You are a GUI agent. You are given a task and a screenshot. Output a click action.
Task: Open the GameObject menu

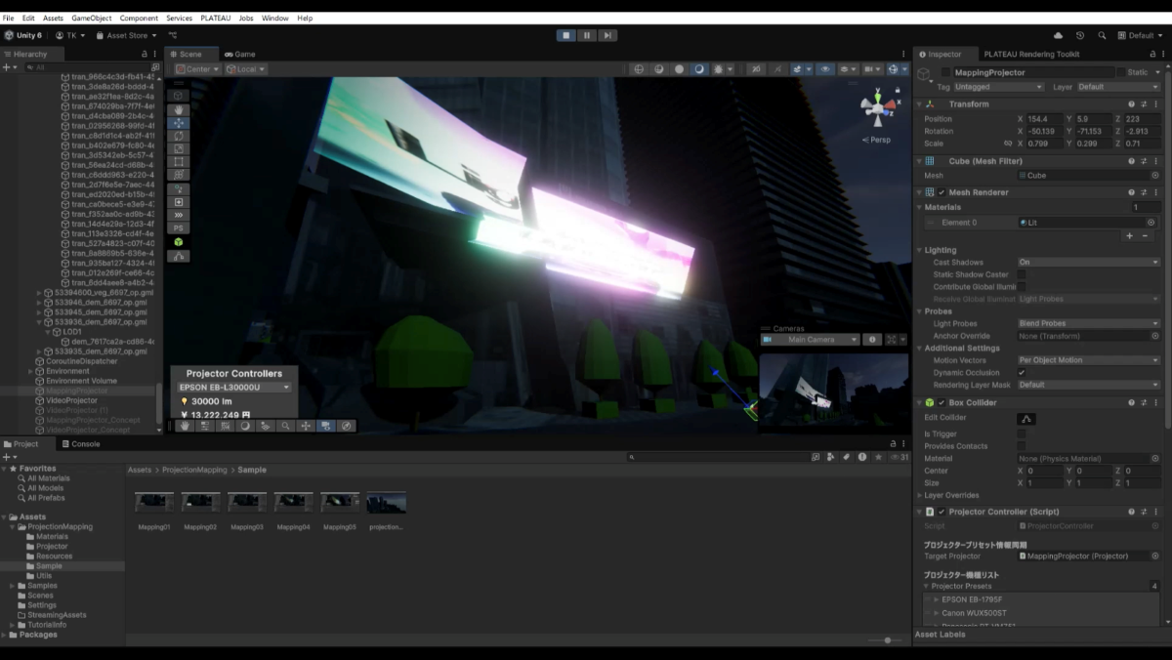tap(91, 19)
